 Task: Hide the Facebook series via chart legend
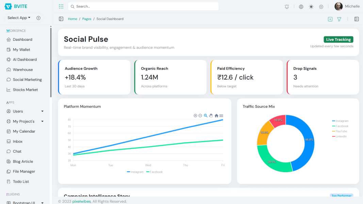click(154, 172)
